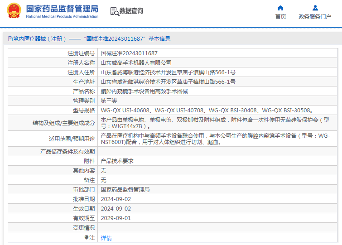Open the 数据查询 search icon
This screenshot has width=342, height=245.
pyautogui.click(x=115, y=12)
